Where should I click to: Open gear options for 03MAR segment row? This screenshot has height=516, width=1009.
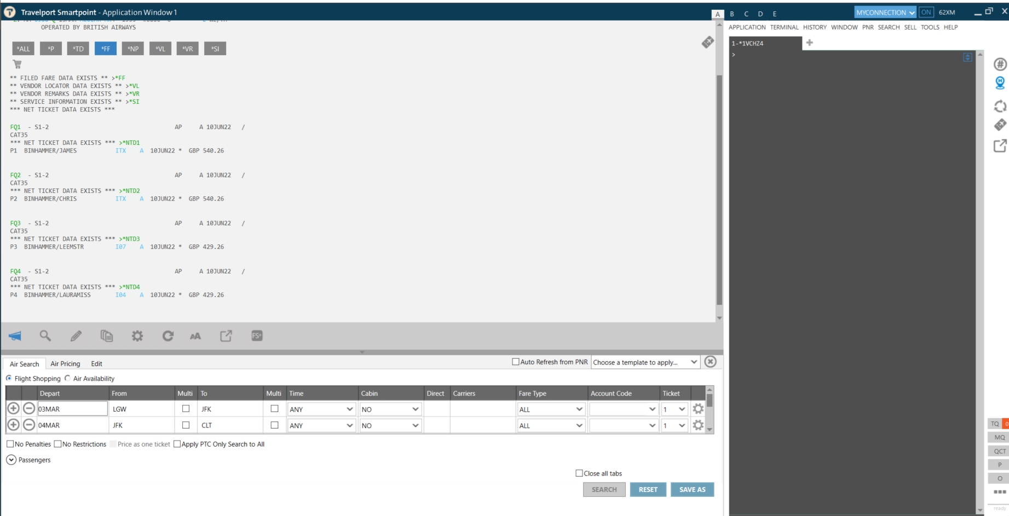pyautogui.click(x=698, y=408)
